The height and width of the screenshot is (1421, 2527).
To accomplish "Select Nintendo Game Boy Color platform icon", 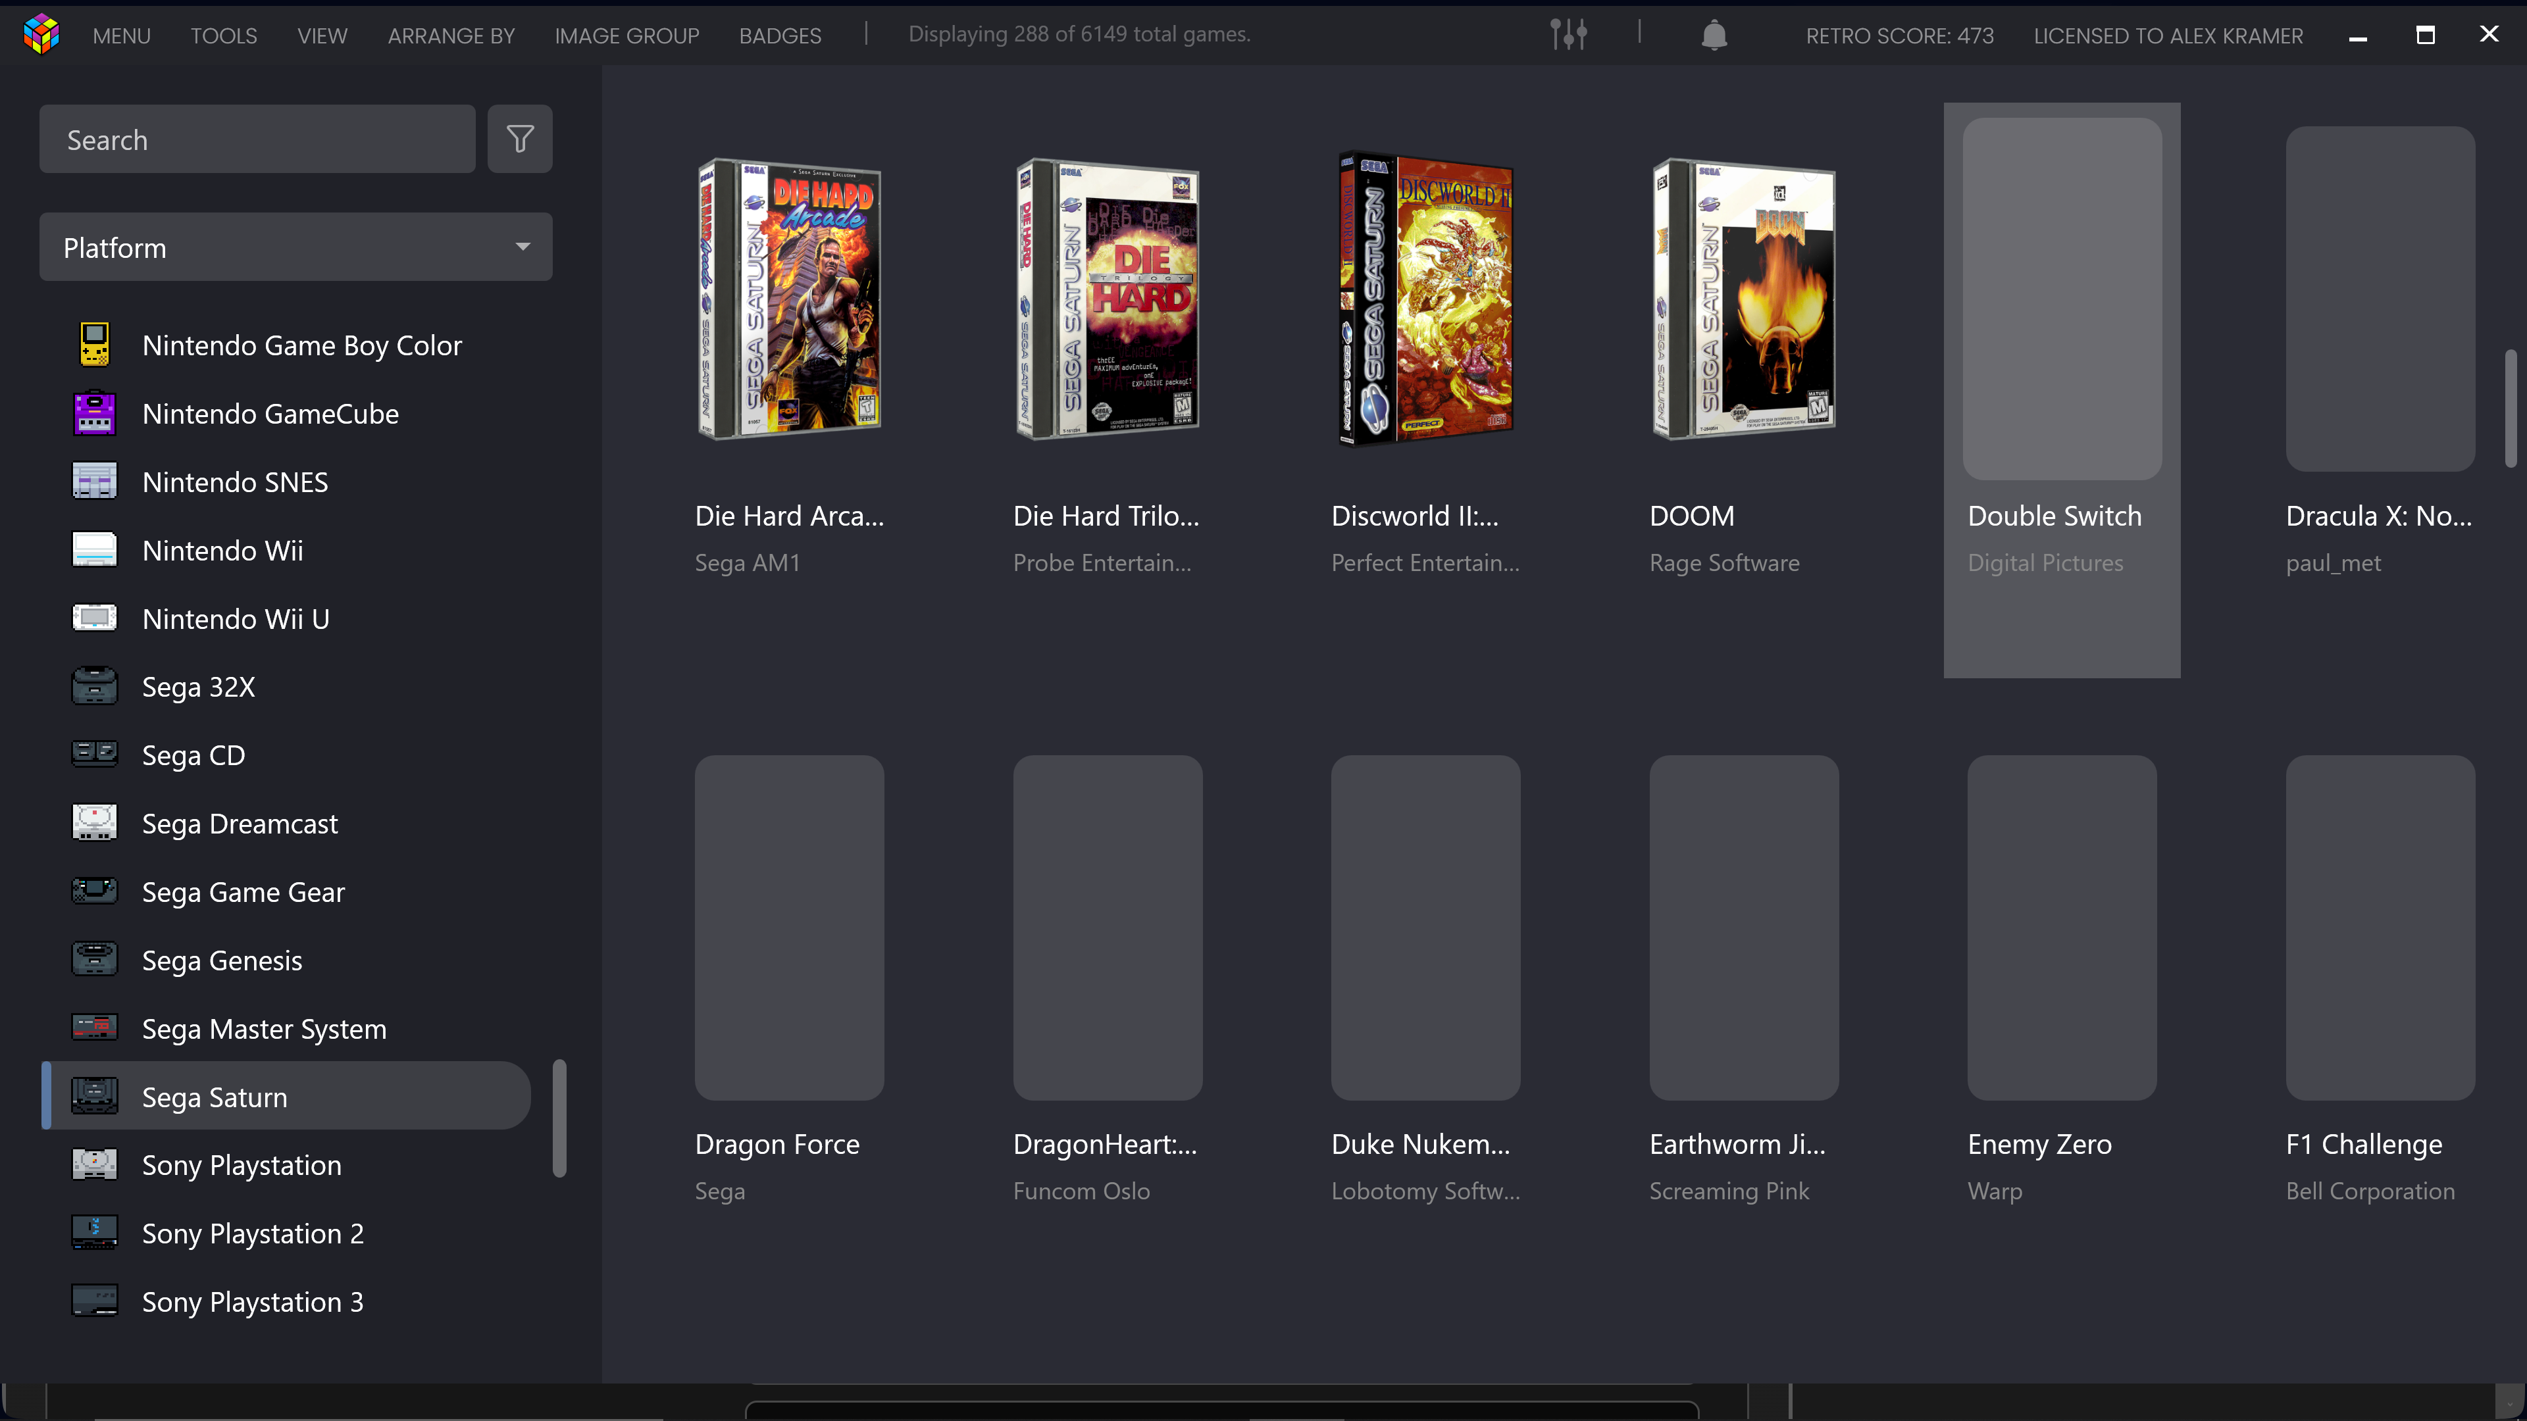I will click(95, 345).
